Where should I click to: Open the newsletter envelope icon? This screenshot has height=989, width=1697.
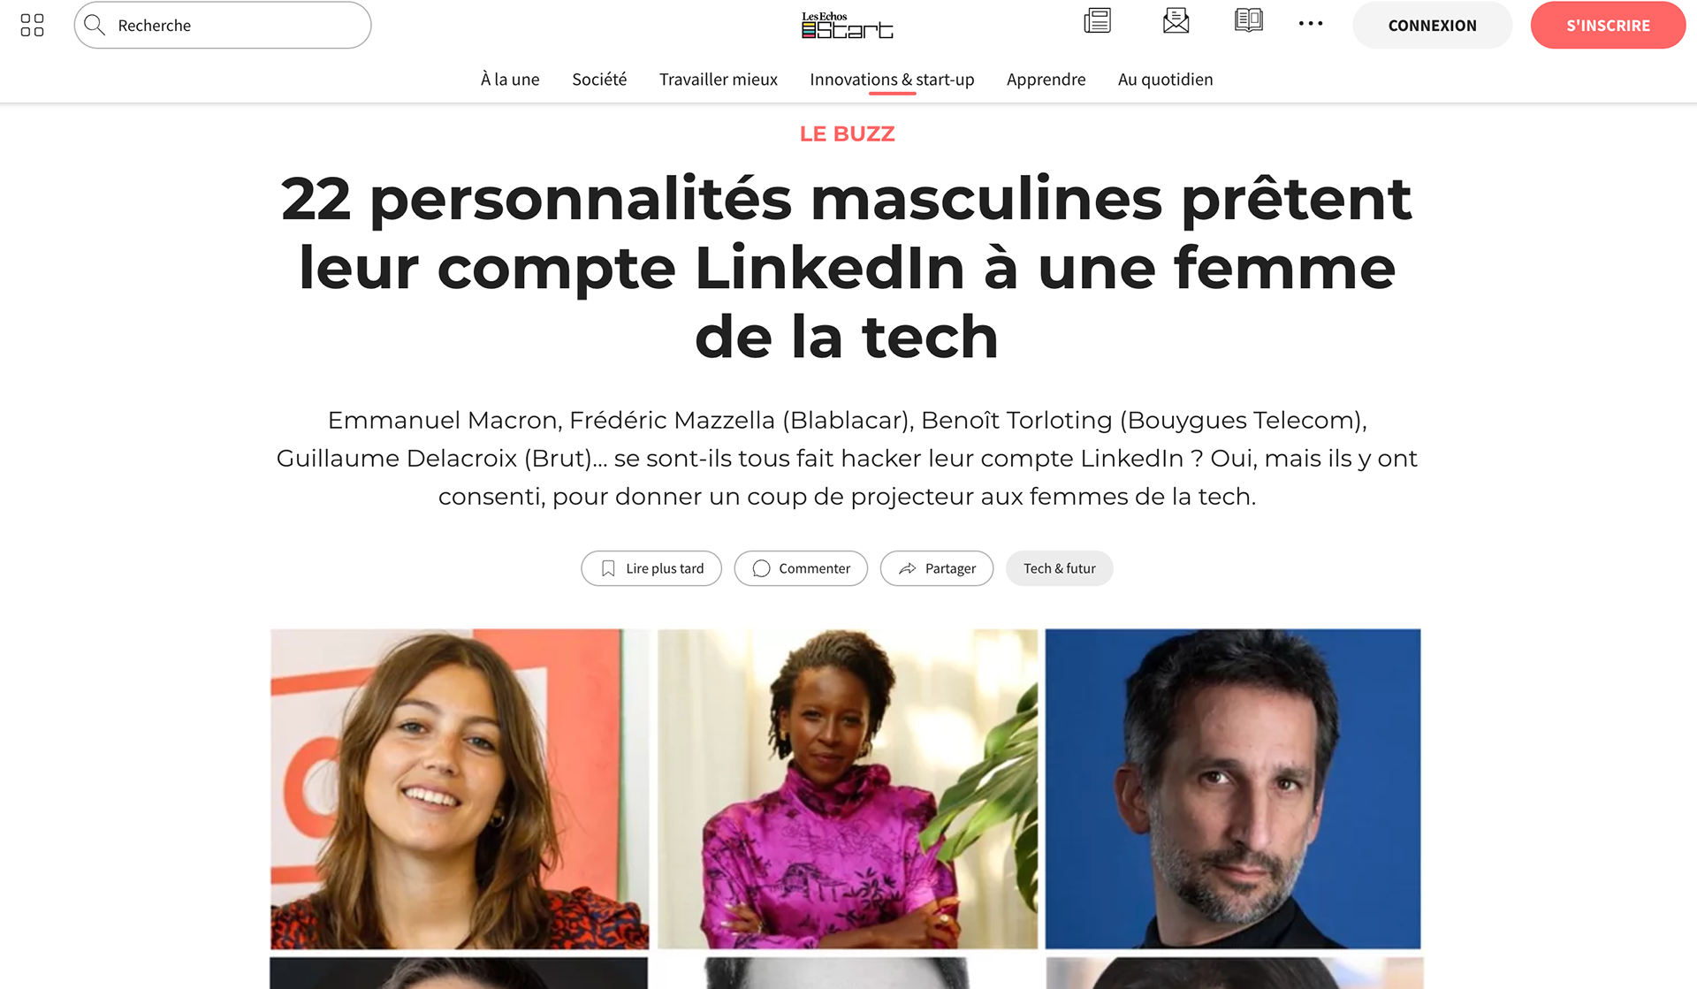(x=1176, y=20)
